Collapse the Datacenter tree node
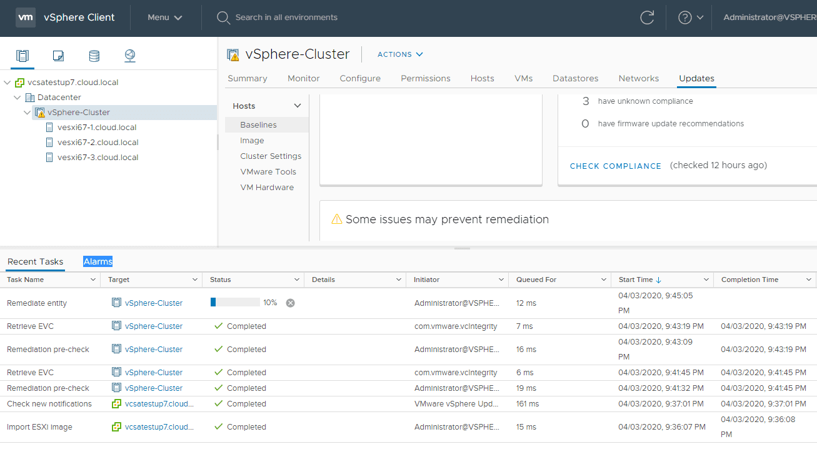The height and width of the screenshot is (469, 817). [18, 98]
